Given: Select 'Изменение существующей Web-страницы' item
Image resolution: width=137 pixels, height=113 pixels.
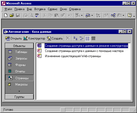Looking at the screenshot, I should coord(73,56).
